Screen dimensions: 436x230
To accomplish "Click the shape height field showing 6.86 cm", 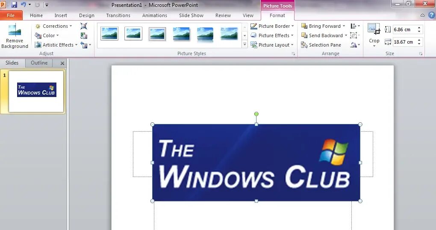I will click(x=404, y=29).
